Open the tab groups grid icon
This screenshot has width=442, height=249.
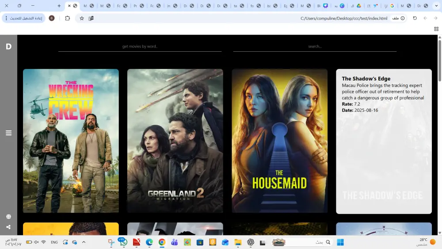click(436, 29)
